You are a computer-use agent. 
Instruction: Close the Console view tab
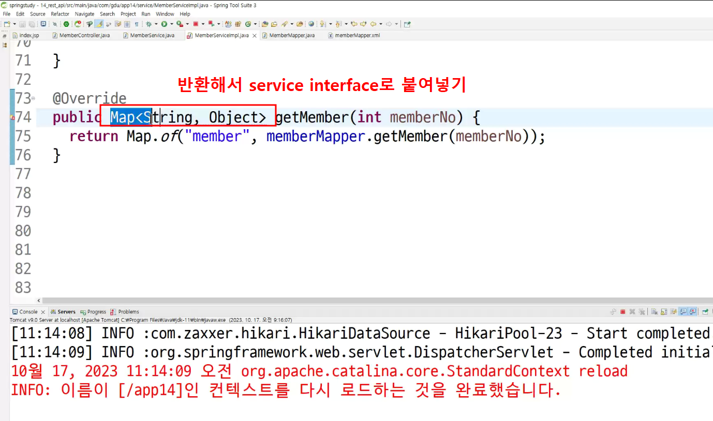pyautogui.click(x=43, y=312)
